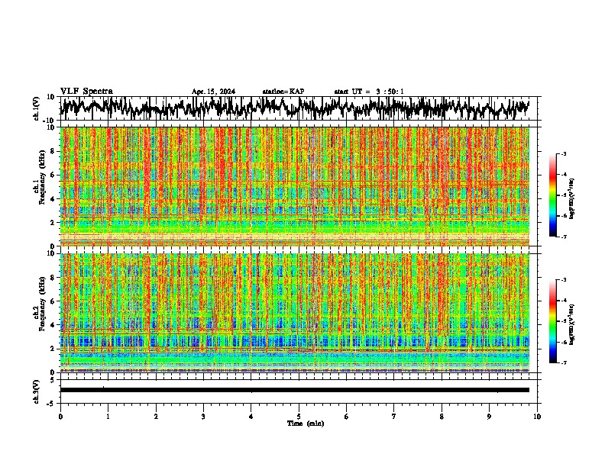This screenshot has height=467, width=605.
Task: Select the date 'Apr. 15, 2024'
Action: click(x=213, y=92)
